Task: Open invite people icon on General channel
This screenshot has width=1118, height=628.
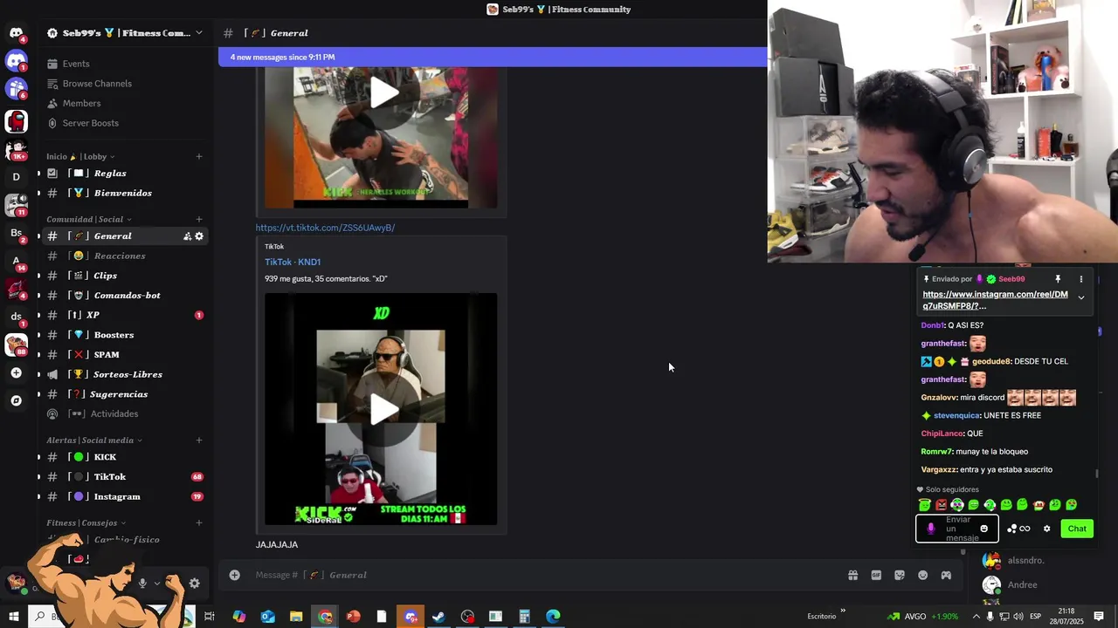Action: (x=187, y=236)
